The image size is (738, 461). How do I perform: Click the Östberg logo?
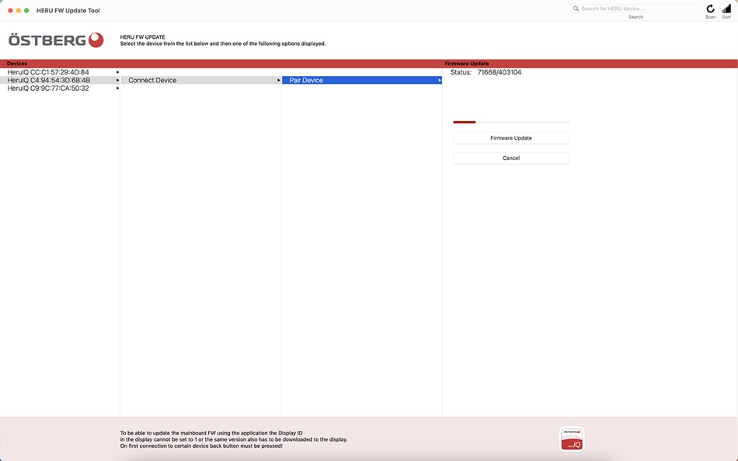click(56, 40)
